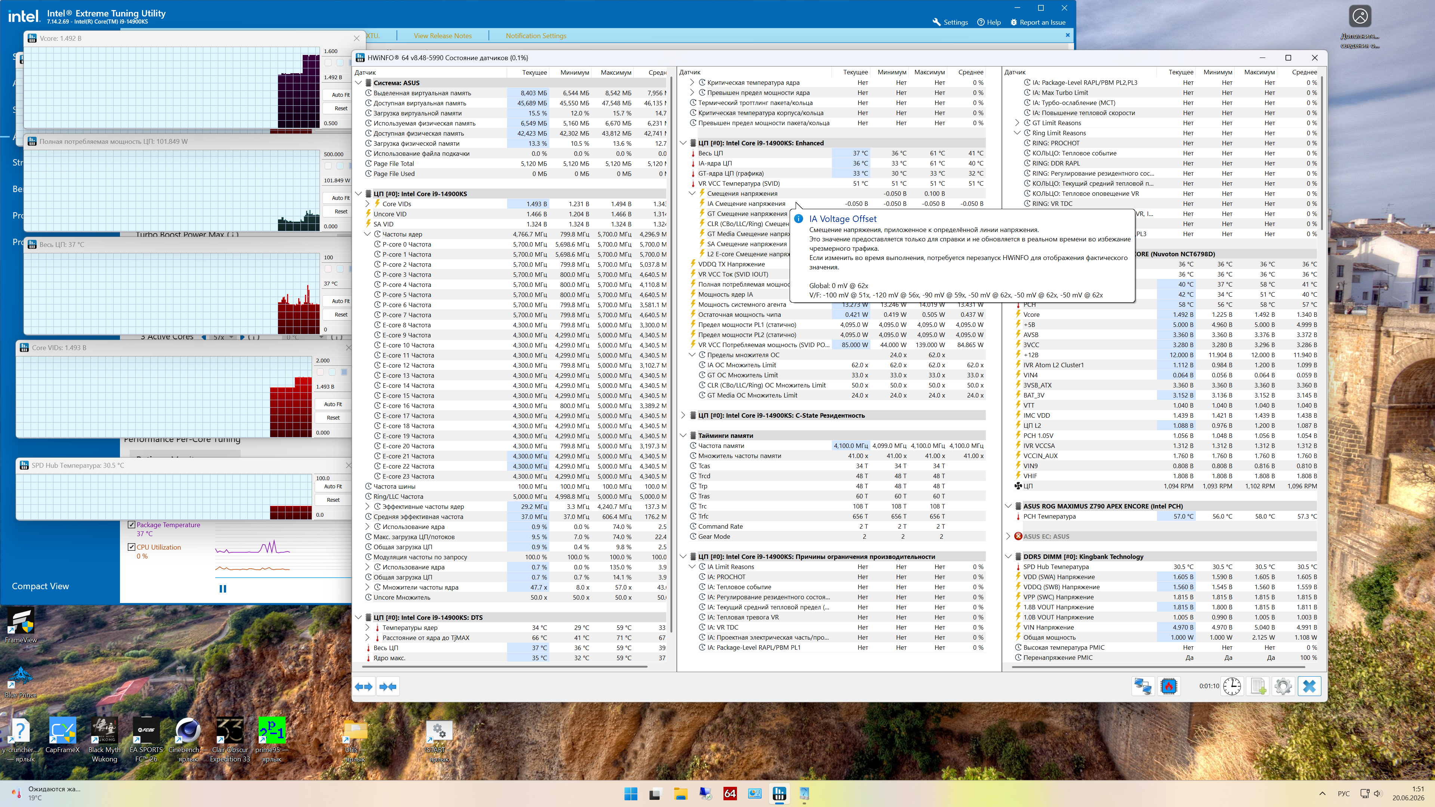
Task: Click the shrink columns arrows icon in HWiNFO
Action: click(388, 687)
